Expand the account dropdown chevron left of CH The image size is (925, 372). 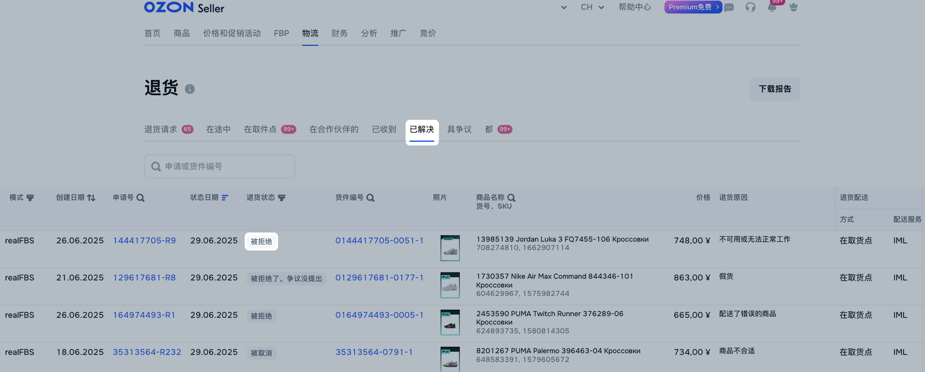564,8
